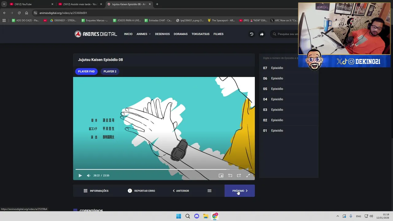Click REPORTAR ERRO button
This screenshot has height=221, width=393.
coord(141,191)
